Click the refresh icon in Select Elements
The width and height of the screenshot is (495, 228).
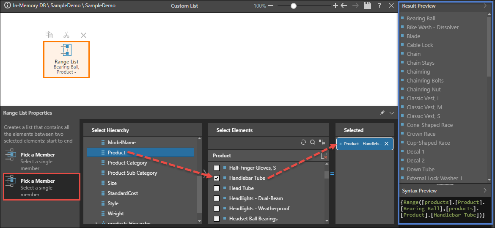(303, 143)
